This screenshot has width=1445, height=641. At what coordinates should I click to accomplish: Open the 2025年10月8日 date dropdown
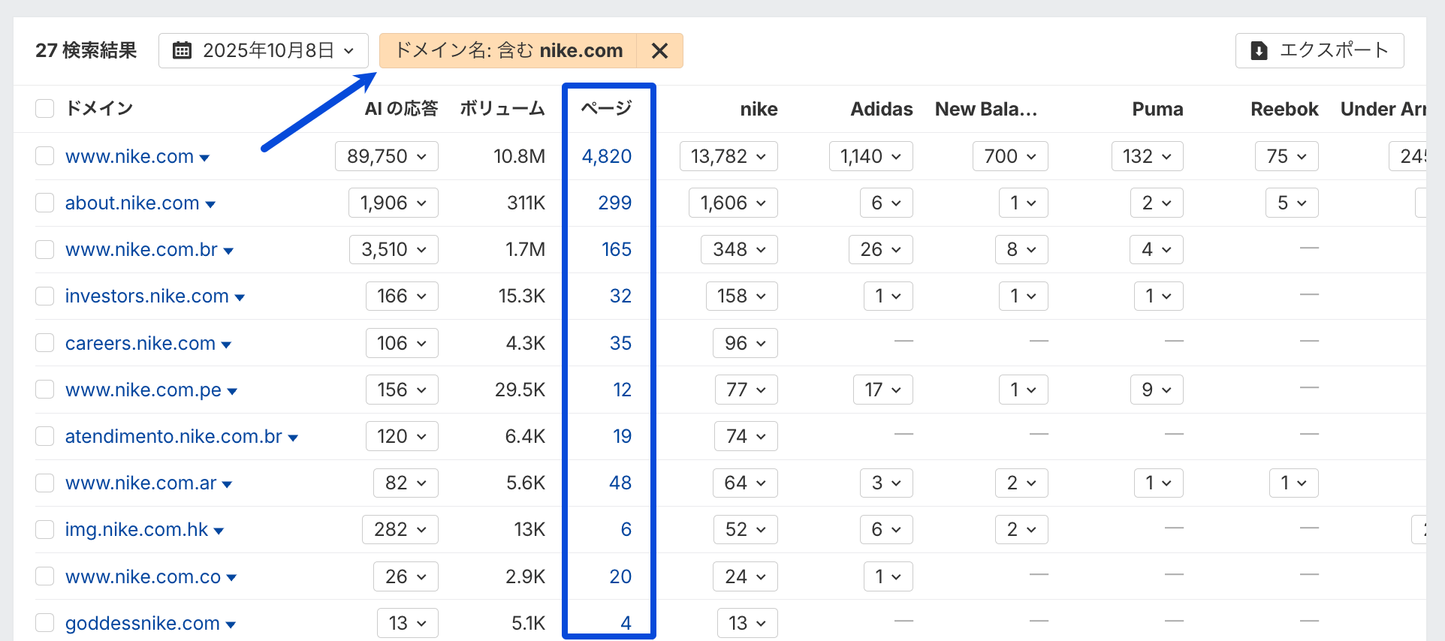(264, 51)
